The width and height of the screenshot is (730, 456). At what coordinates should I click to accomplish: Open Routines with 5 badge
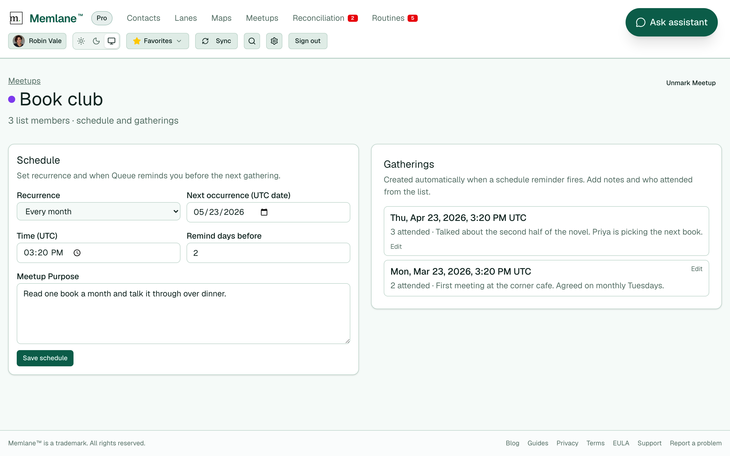pyautogui.click(x=395, y=18)
